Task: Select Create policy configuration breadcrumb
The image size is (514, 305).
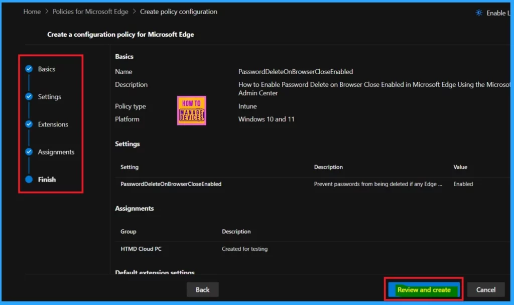Action: [179, 12]
